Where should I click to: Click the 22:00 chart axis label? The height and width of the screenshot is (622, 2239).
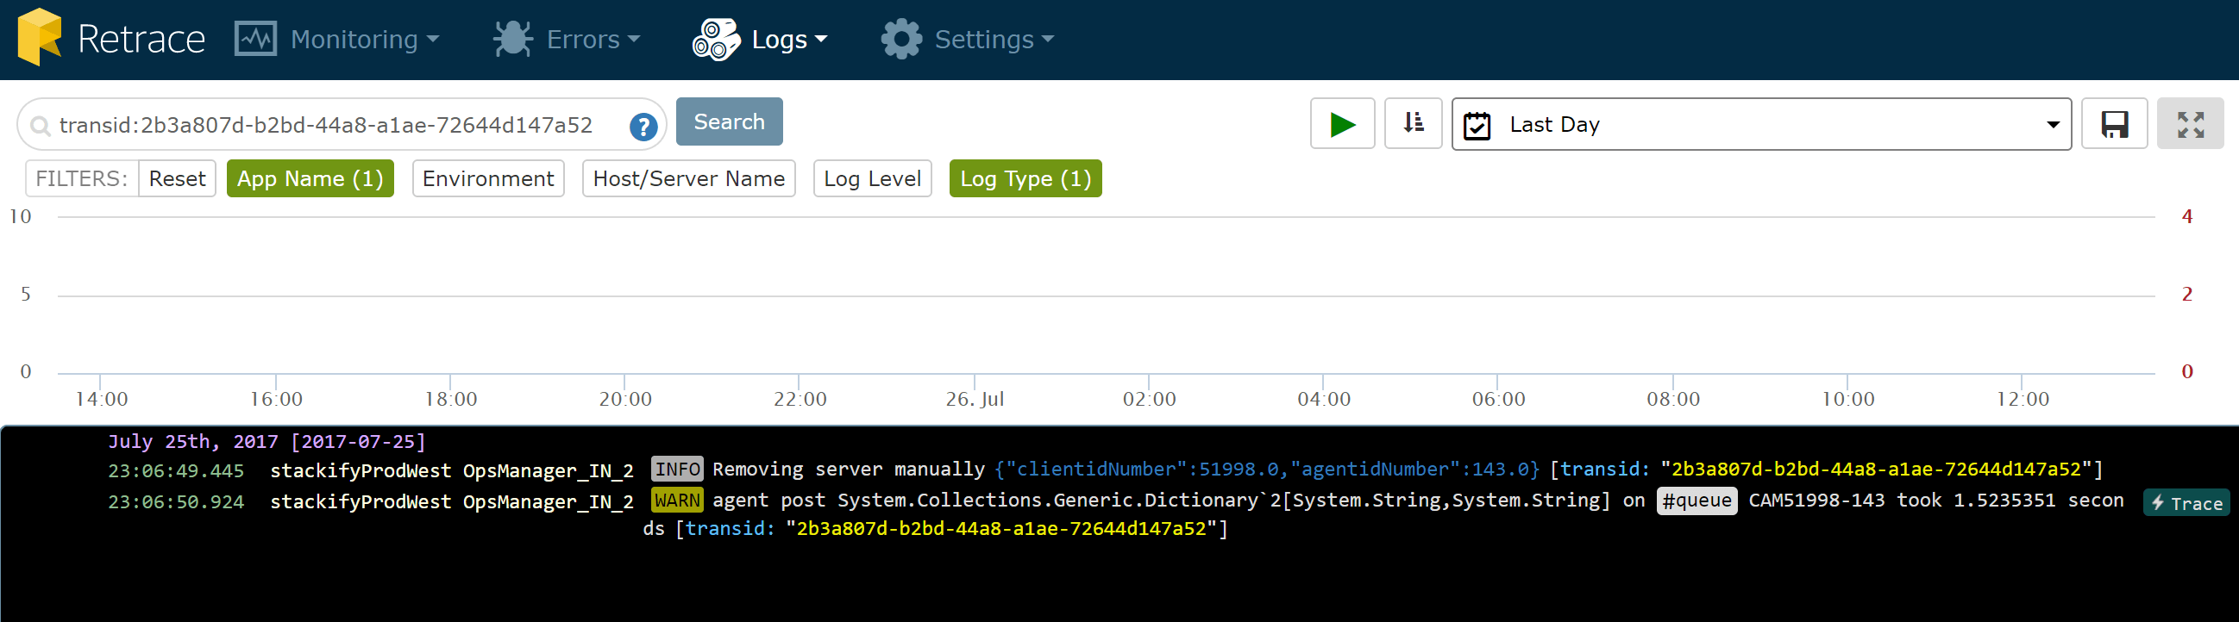tap(800, 399)
